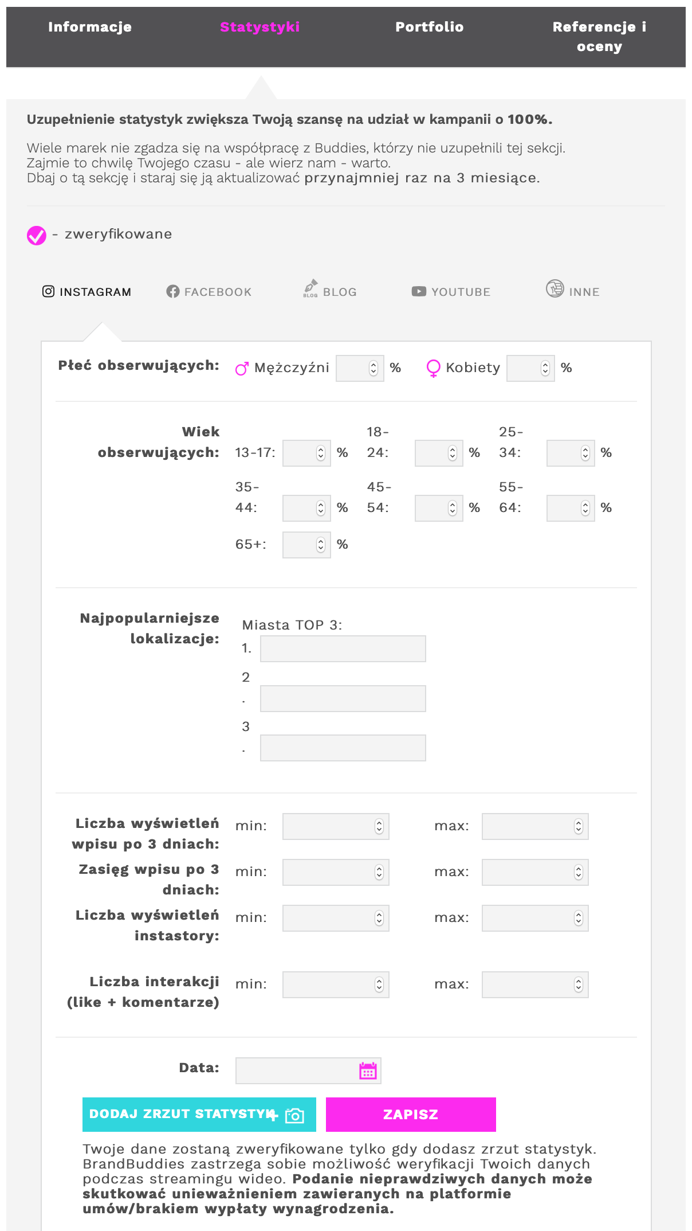The image size is (692, 1231).
Task: Adjust the 13-17 age percentage stepper
Action: [321, 453]
